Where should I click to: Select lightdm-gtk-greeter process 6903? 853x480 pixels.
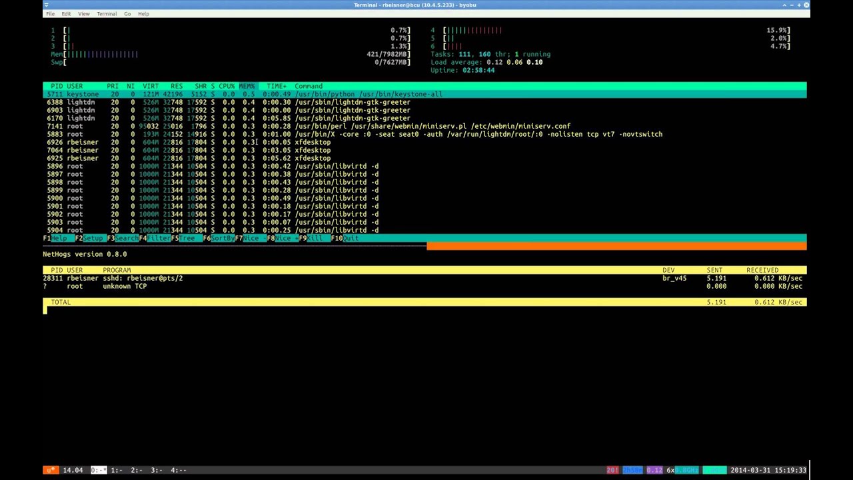(425, 110)
